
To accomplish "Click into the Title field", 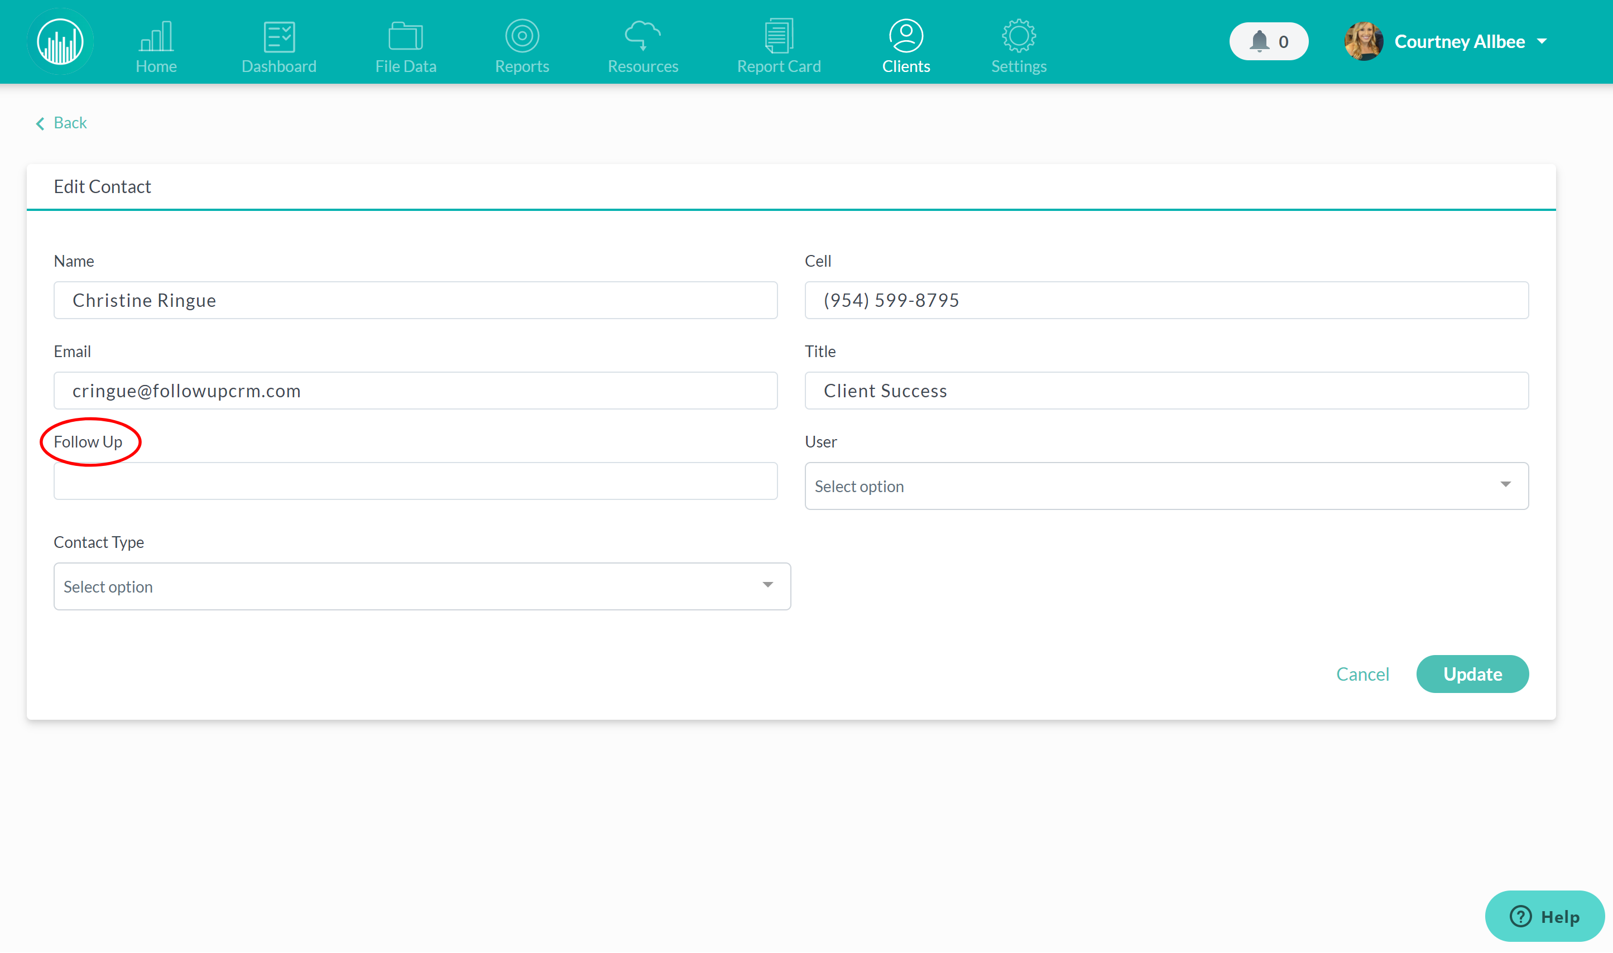I will point(1166,391).
